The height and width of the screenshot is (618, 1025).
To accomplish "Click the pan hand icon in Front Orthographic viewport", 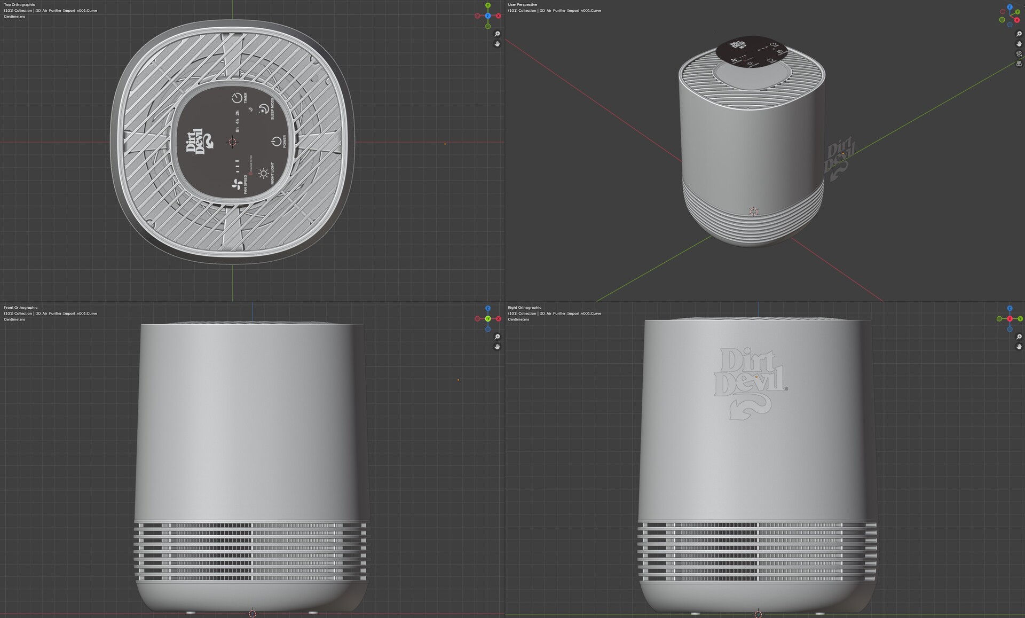I will (497, 347).
